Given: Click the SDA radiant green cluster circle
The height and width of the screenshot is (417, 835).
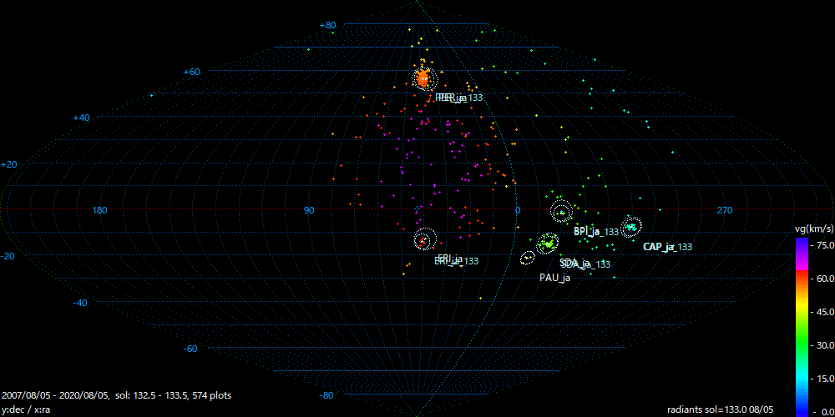Looking at the screenshot, I should click(549, 244).
